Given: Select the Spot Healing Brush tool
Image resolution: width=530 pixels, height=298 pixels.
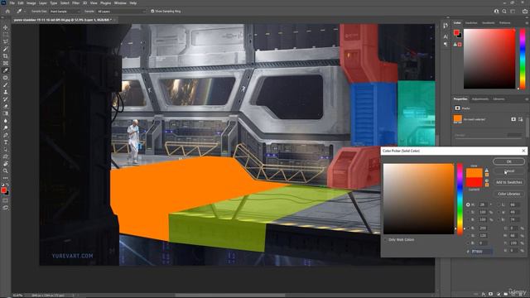Looking at the screenshot, I should coord(6,78).
